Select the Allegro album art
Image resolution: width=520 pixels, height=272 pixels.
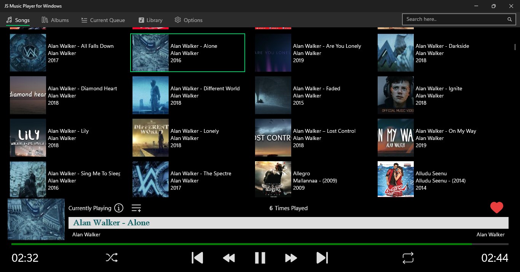point(273,179)
